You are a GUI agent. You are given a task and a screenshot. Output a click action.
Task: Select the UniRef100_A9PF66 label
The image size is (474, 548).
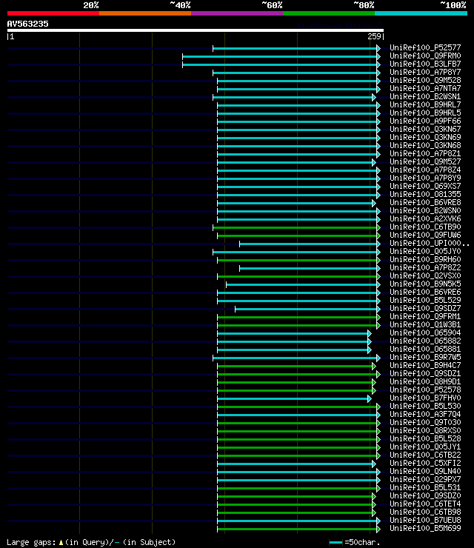(425, 121)
